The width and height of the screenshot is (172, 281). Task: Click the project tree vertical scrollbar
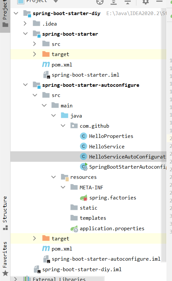163,135
